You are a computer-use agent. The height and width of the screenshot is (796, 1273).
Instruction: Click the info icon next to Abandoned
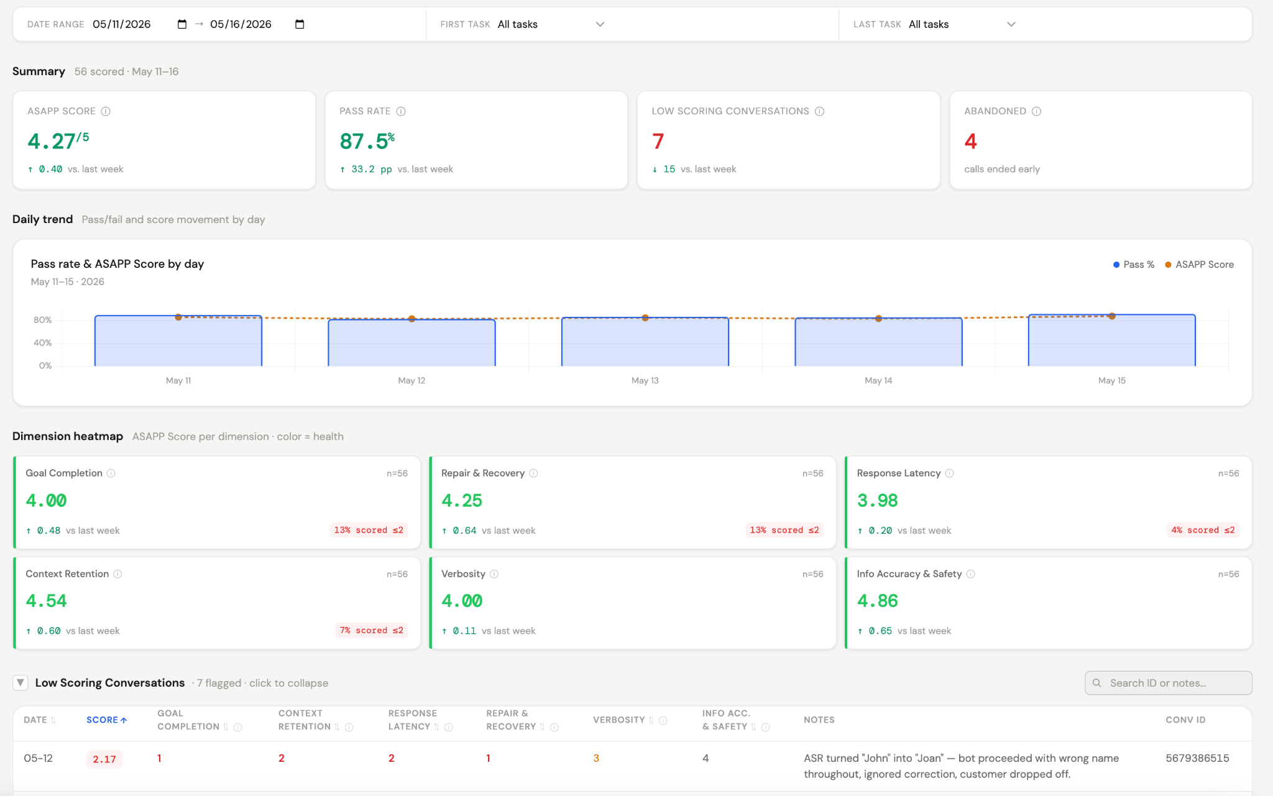tap(1036, 111)
